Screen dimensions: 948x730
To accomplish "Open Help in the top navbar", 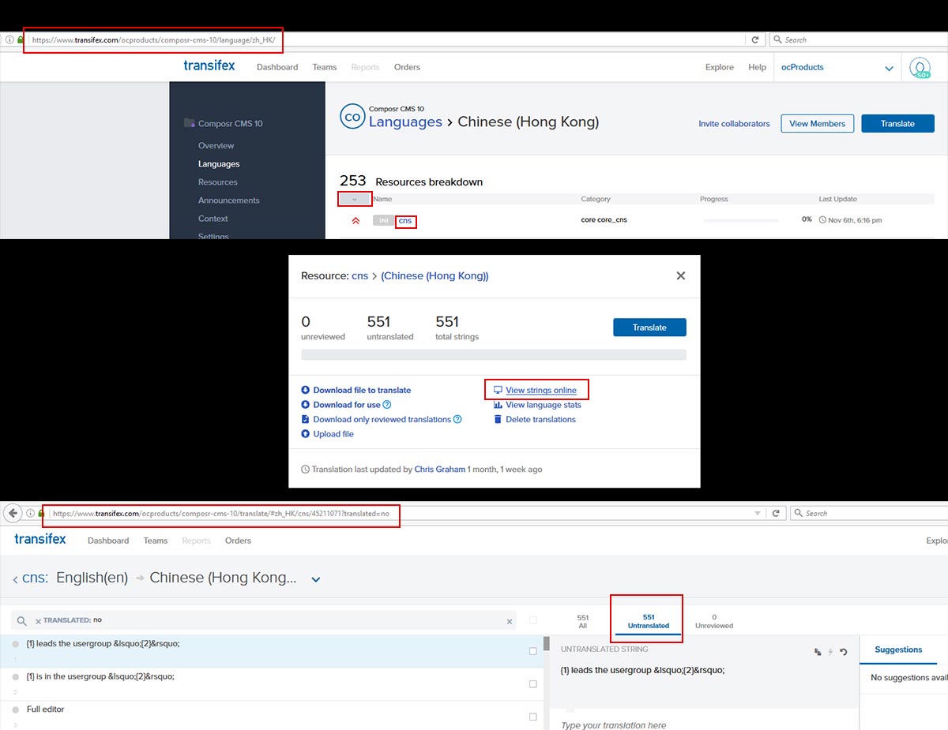I will click(x=758, y=67).
